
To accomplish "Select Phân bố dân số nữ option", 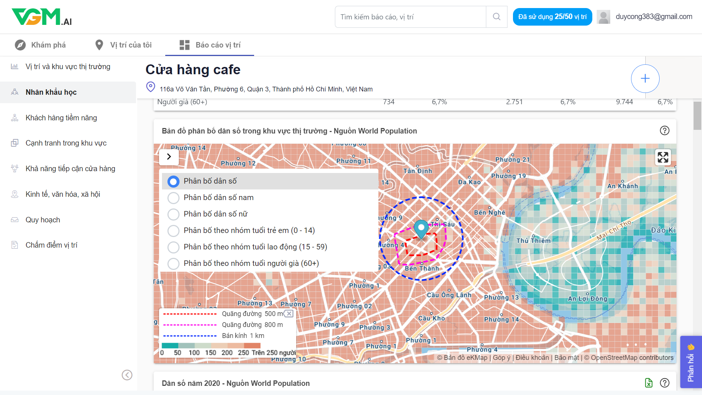I will [x=173, y=214].
